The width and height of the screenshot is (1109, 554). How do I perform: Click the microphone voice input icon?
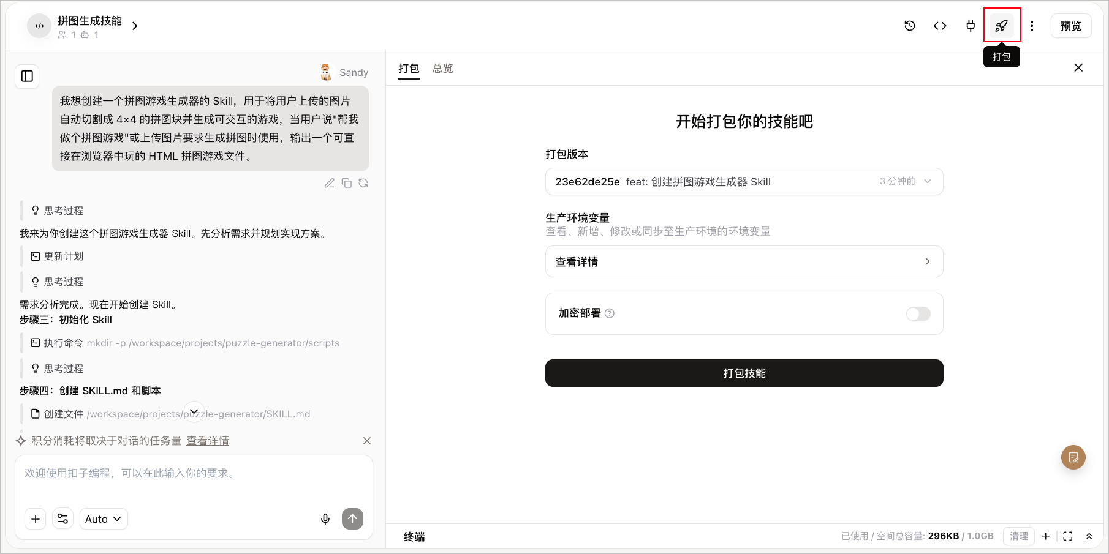coord(325,519)
